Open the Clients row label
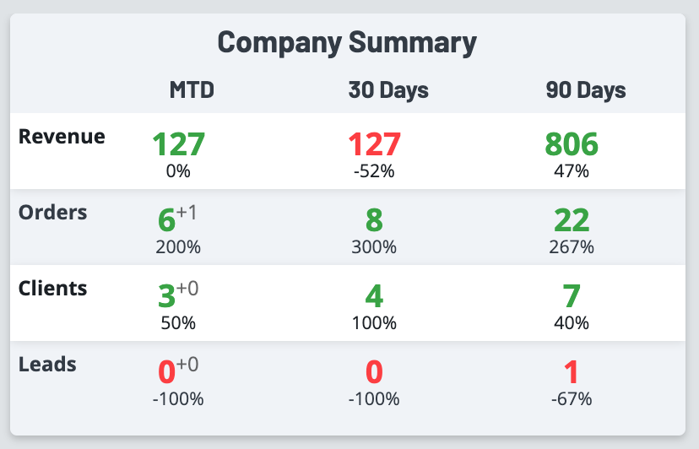Image resolution: width=699 pixels, height=449 pixels. coord(52,288)
